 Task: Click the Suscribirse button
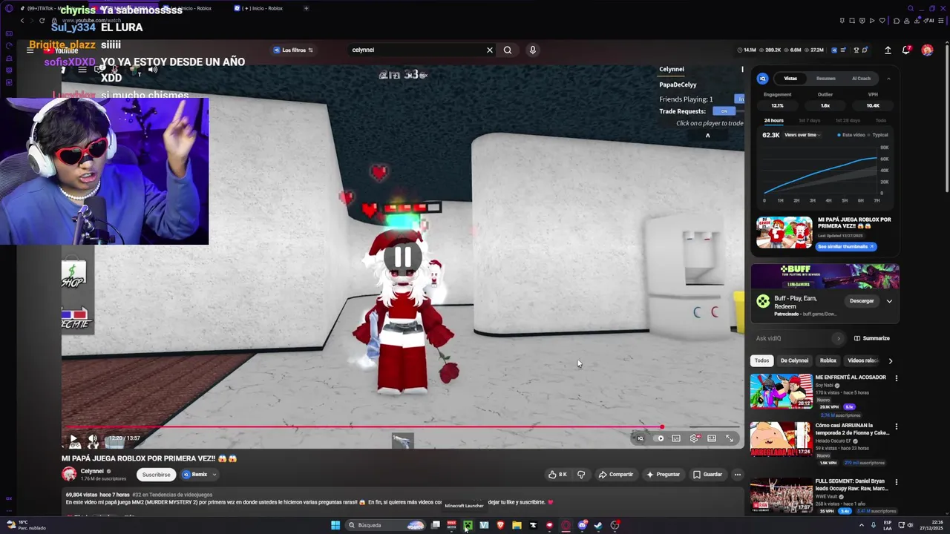[156, 475]
